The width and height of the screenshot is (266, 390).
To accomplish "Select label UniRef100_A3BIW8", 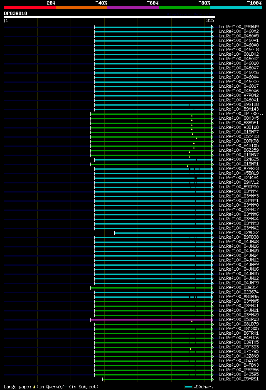I will pyautogui.click(x=239, y=127).
